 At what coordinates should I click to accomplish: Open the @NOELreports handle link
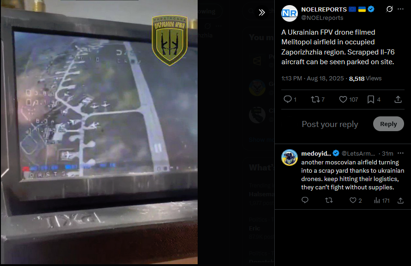pyautogui.click(x=322, y=18)
